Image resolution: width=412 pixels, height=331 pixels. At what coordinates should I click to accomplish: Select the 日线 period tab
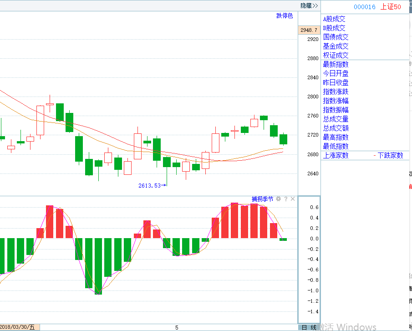click(309, 327)
